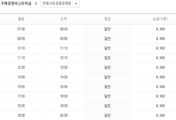Click the 18:00 arrival time cell
This screenshot has height=120, width=176.
tap(64, 96)
